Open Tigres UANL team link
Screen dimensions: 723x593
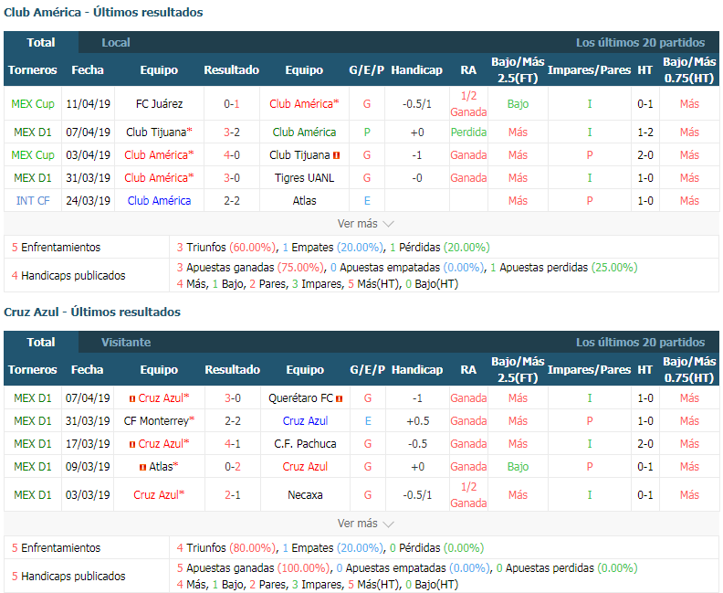304,177
